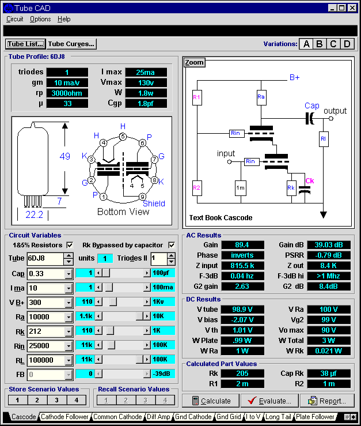Viewport: 361px width, 426px height.
Task: Open the Options menu
Action: pyautogui.click(x=40, y=19)
